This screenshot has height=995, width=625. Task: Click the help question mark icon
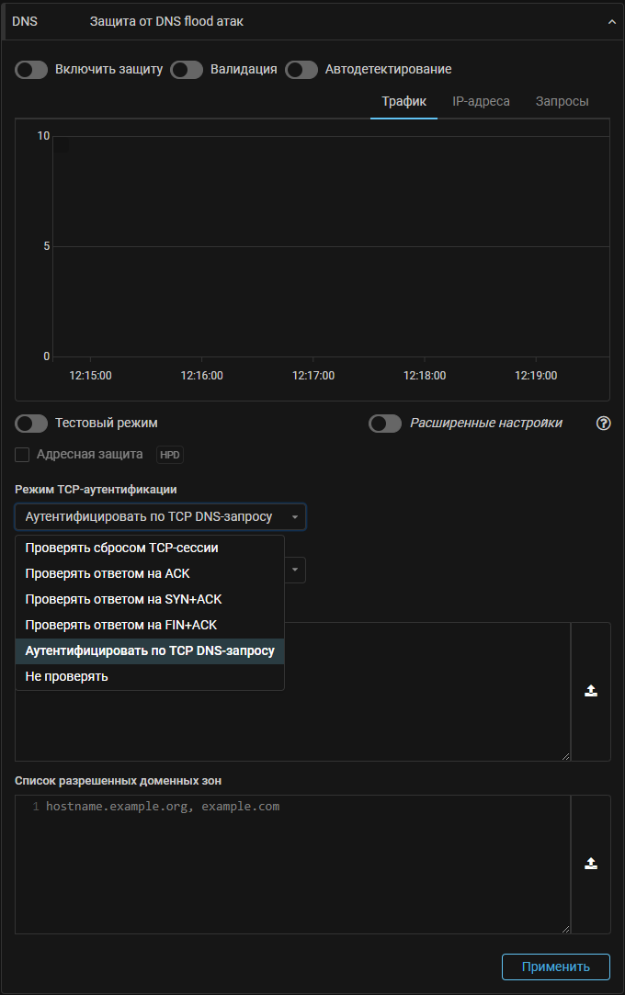[x=604, y=424]
